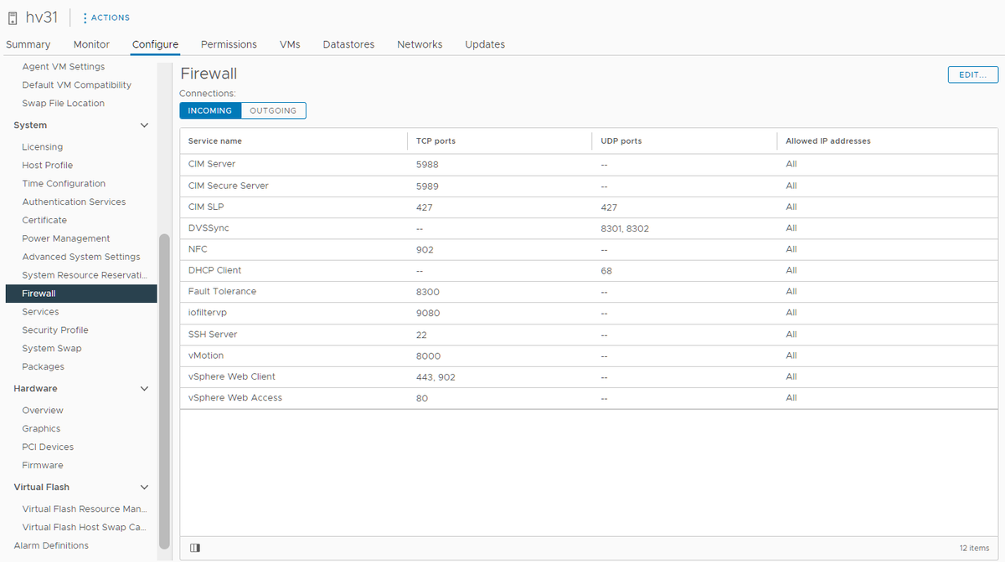Sort by TCP ports column header
Image resolution: width=1005 pixels, height=562 pixels.
pyautogui.click(x=435, y=141)
